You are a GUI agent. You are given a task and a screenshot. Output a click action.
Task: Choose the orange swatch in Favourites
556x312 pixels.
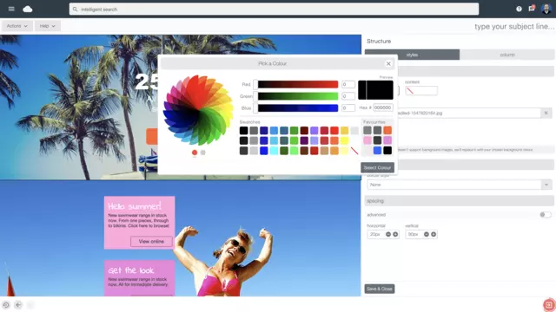tap(387, 130)
